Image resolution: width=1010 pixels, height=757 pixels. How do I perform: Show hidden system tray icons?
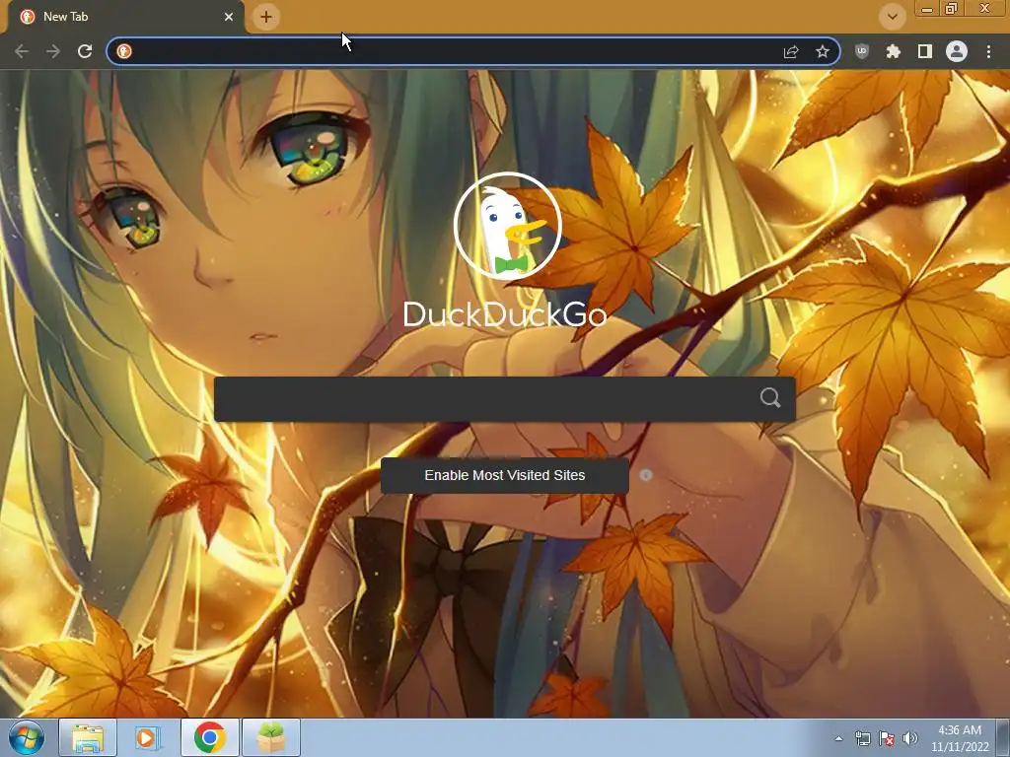(x=838, y=738)
